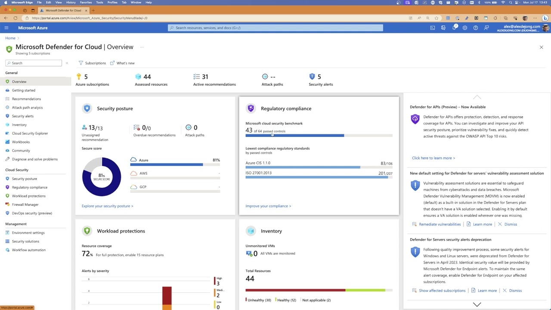Collapse the left navigation menu

pyautogui.click(x=67, y=63)
